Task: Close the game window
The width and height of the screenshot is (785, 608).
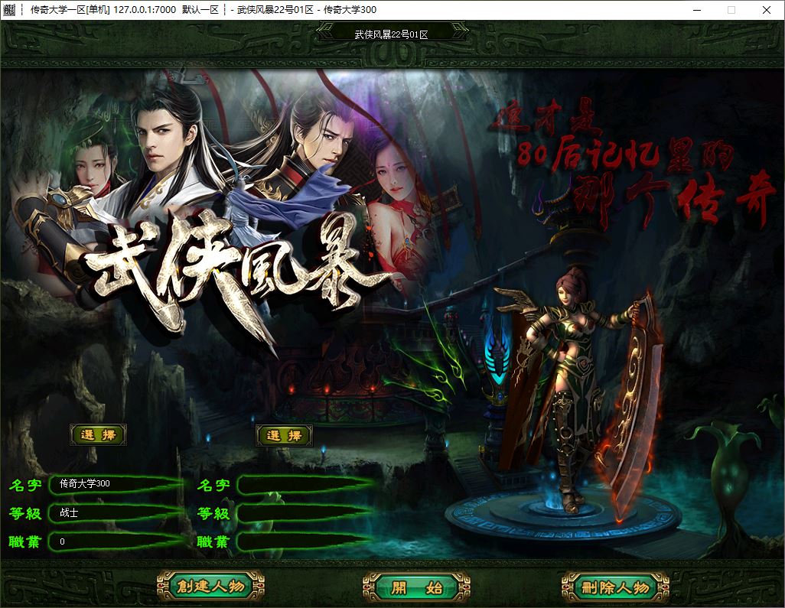Action: tap(767, 9)
